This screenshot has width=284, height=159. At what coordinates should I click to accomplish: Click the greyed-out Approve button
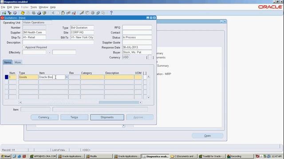(140, 117)
